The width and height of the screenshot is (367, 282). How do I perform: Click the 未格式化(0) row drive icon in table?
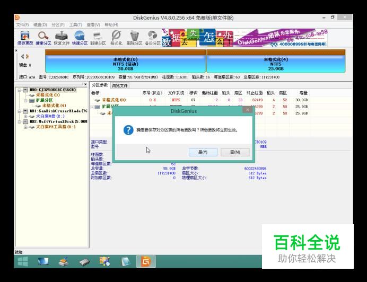tap(98, 100)
